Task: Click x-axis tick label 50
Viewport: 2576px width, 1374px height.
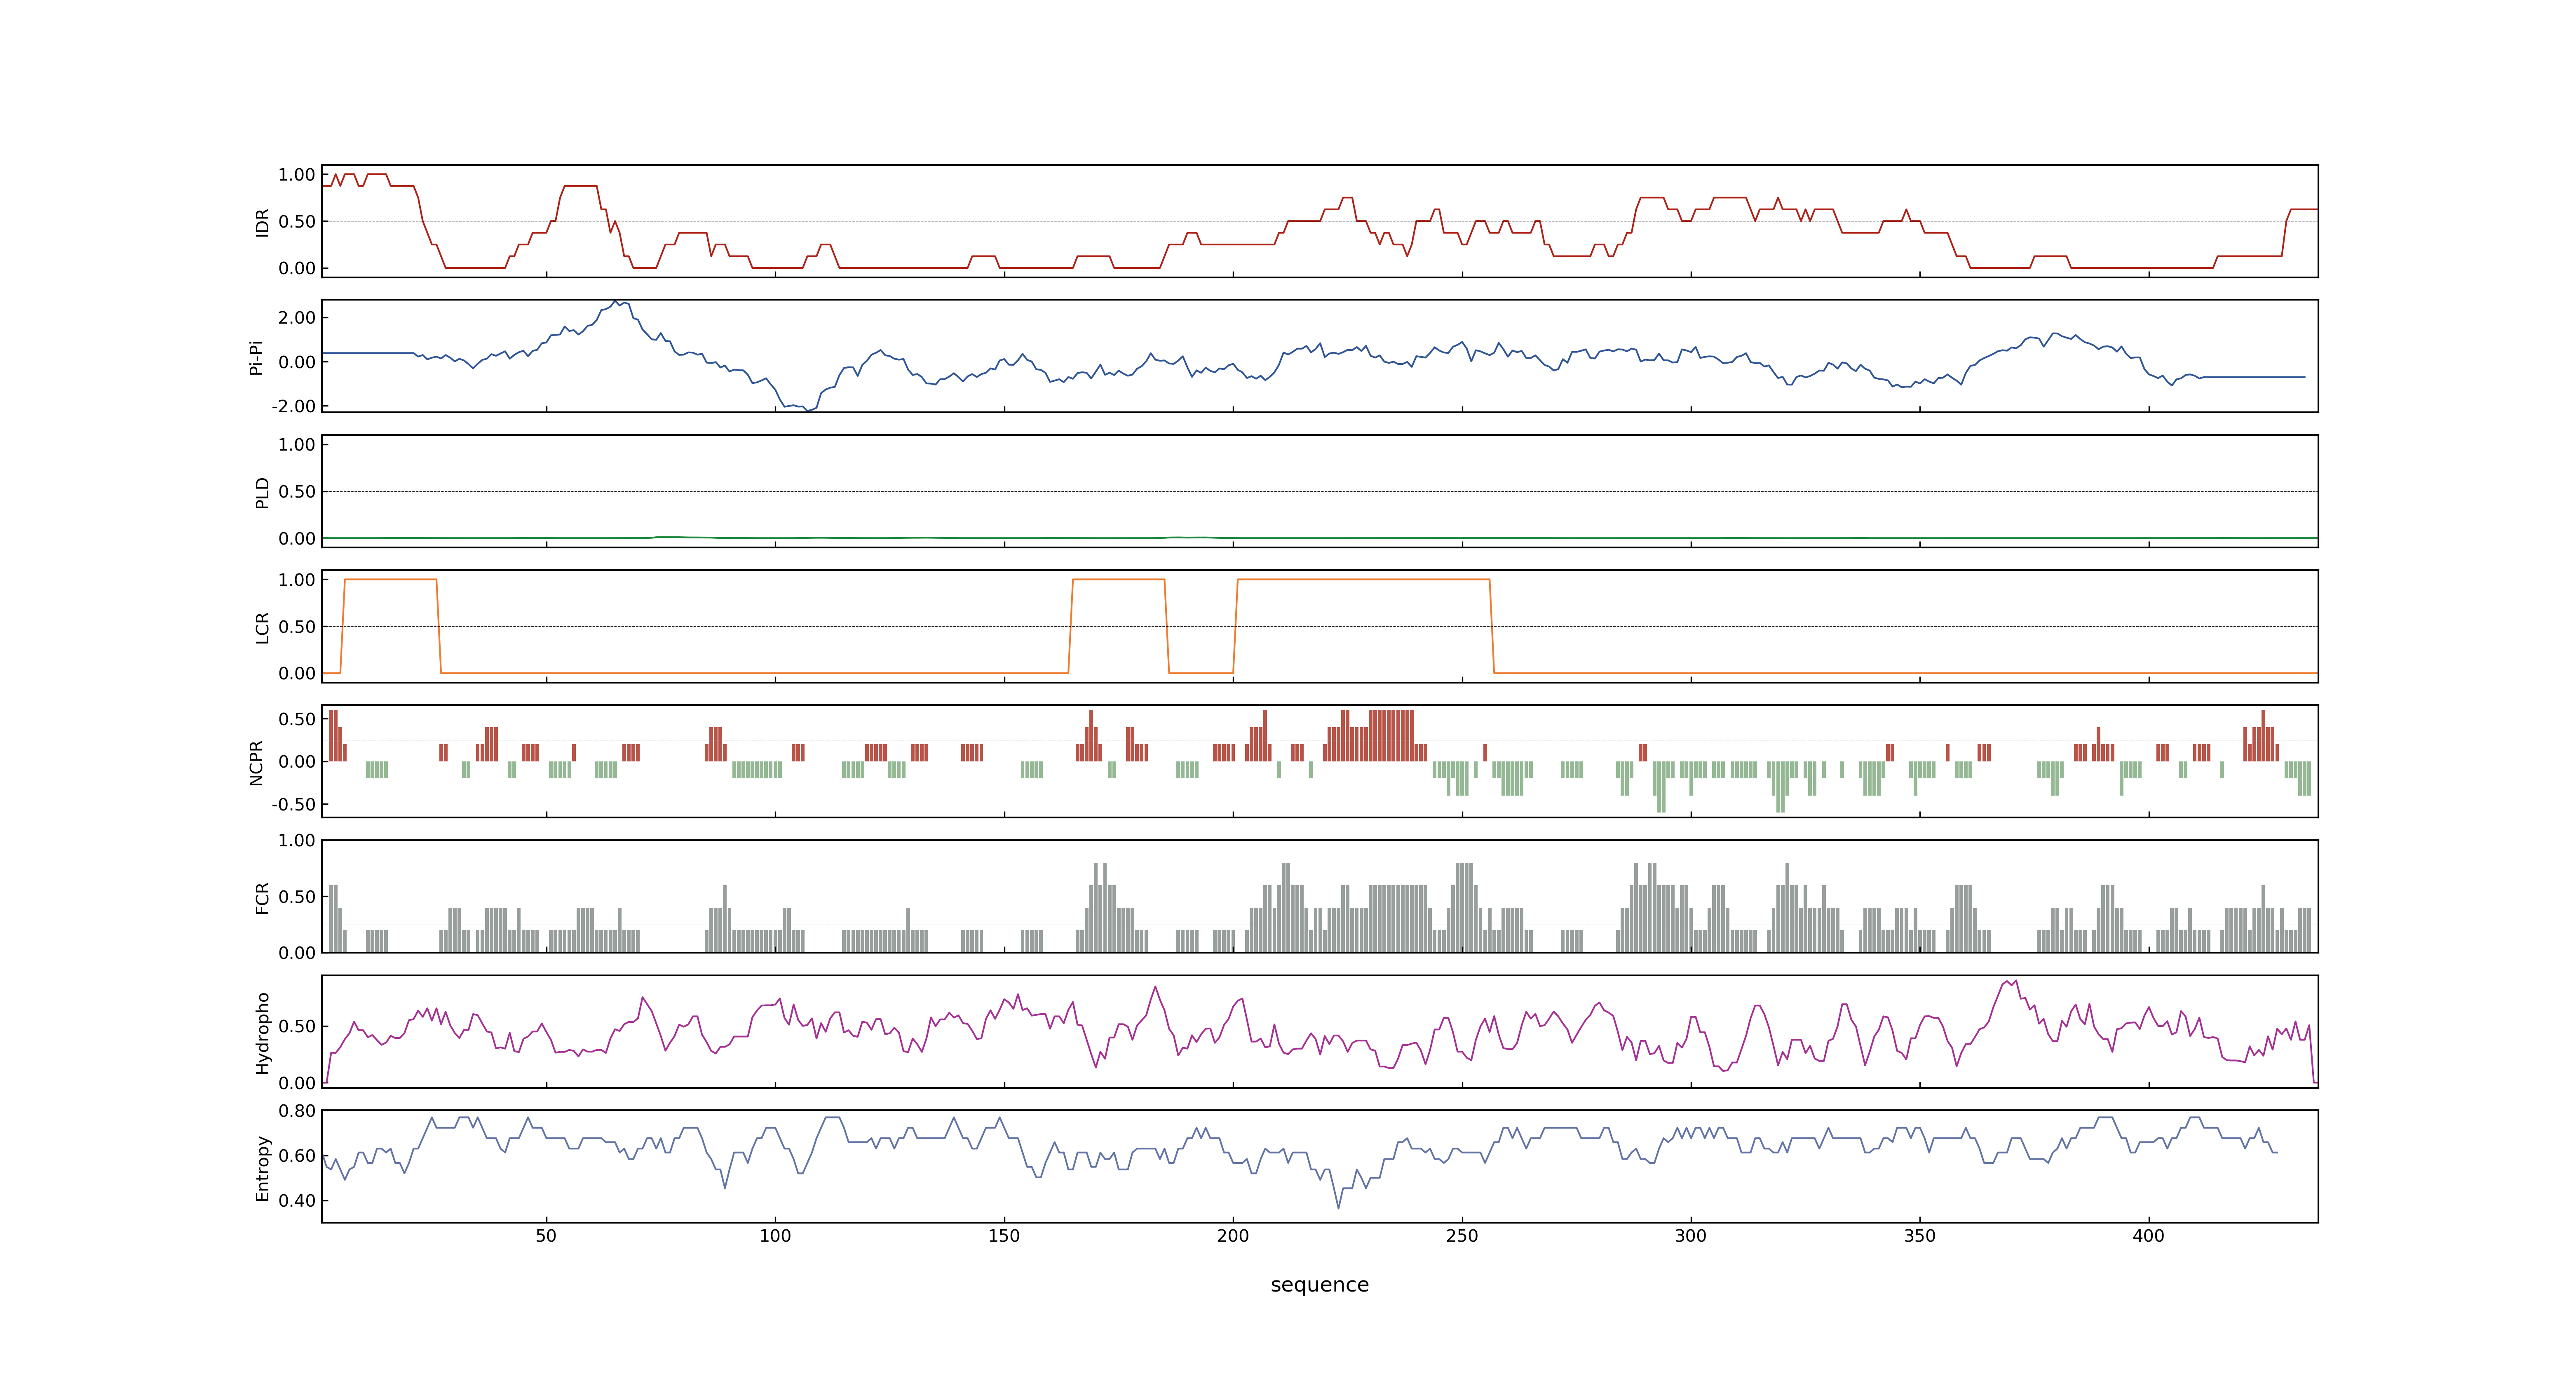Action: pos(546,1236)
